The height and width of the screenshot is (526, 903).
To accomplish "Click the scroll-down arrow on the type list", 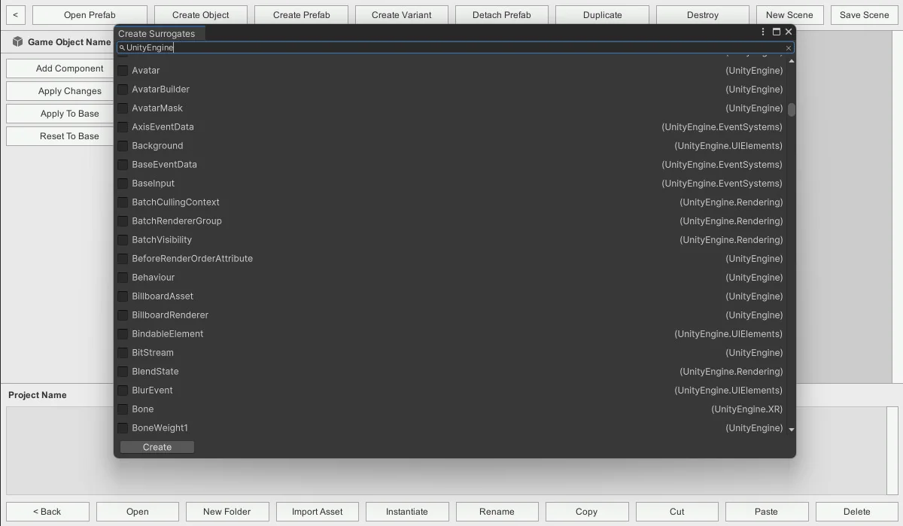I will (791, 429).
